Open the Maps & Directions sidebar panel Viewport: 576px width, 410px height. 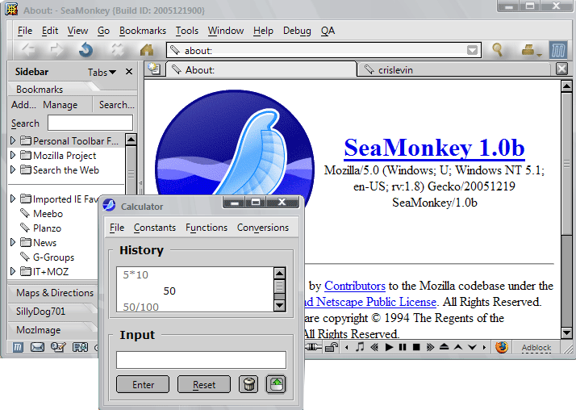tap(52, 293)
